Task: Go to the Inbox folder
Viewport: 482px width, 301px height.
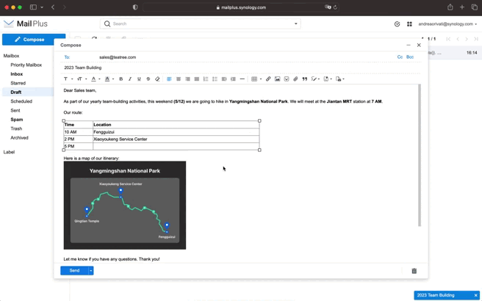Action: (x=17, y=74)
